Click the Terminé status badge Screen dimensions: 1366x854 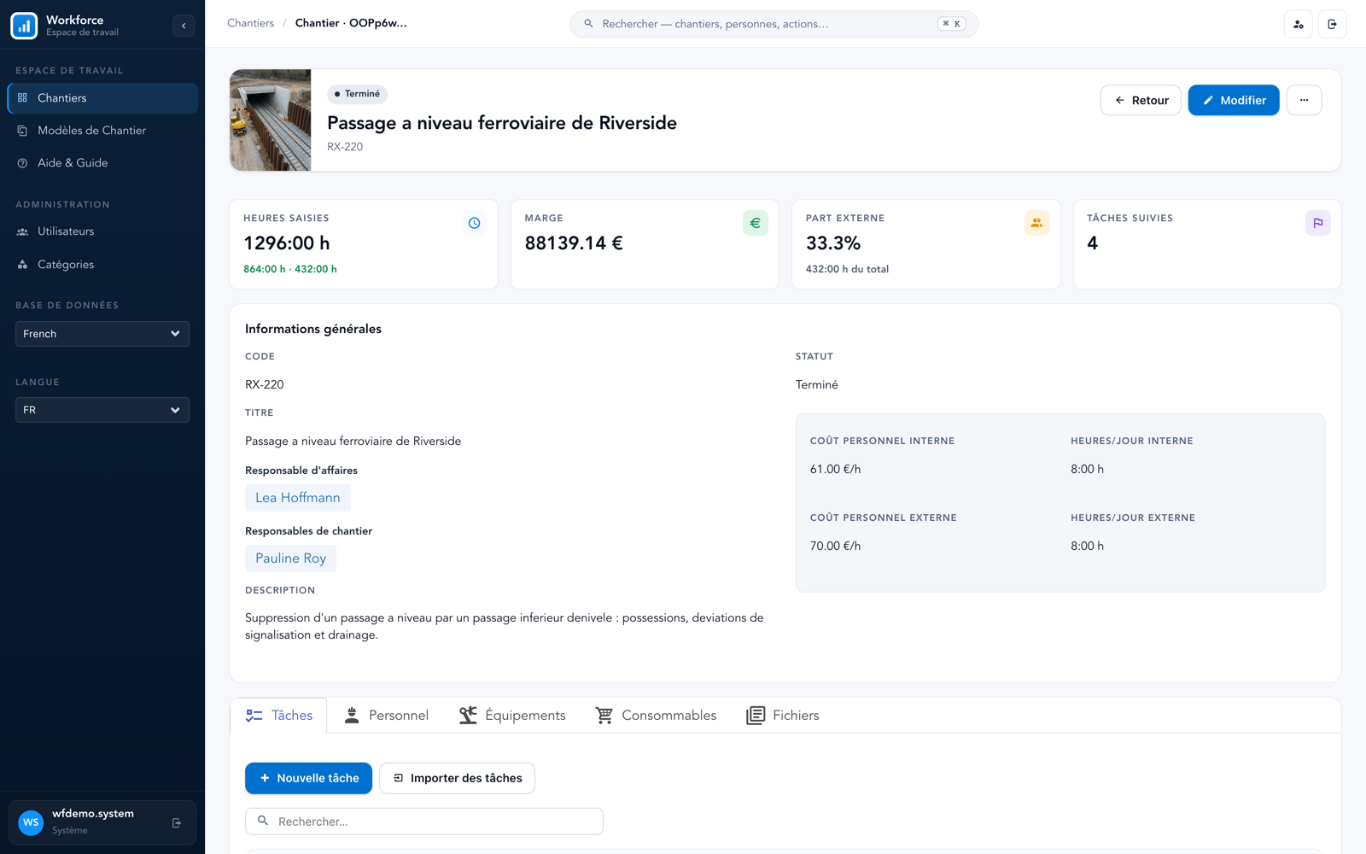tap(357, 94)
